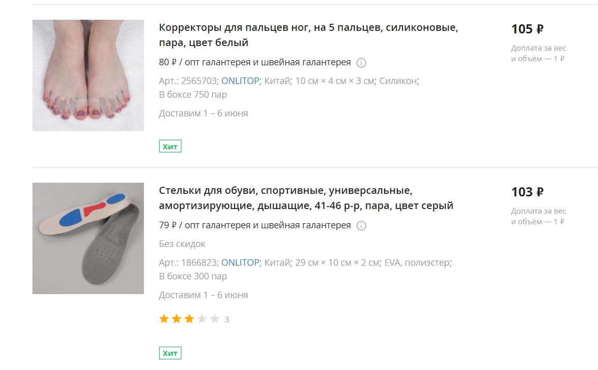Follow the ONLITOP brand link for item 1866823
Viewport: 598px width, 370px height.
(240, 263)
